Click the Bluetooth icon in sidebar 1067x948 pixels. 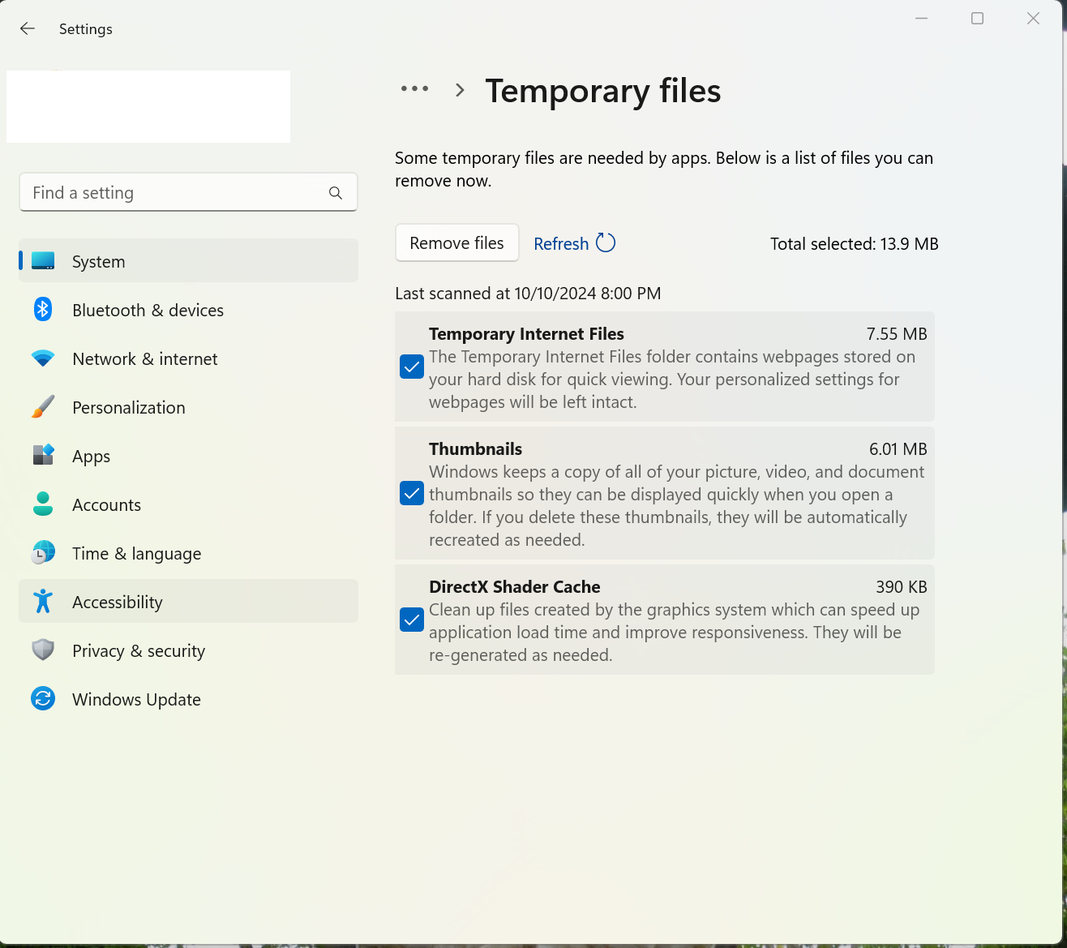click(x=43, y=309)
